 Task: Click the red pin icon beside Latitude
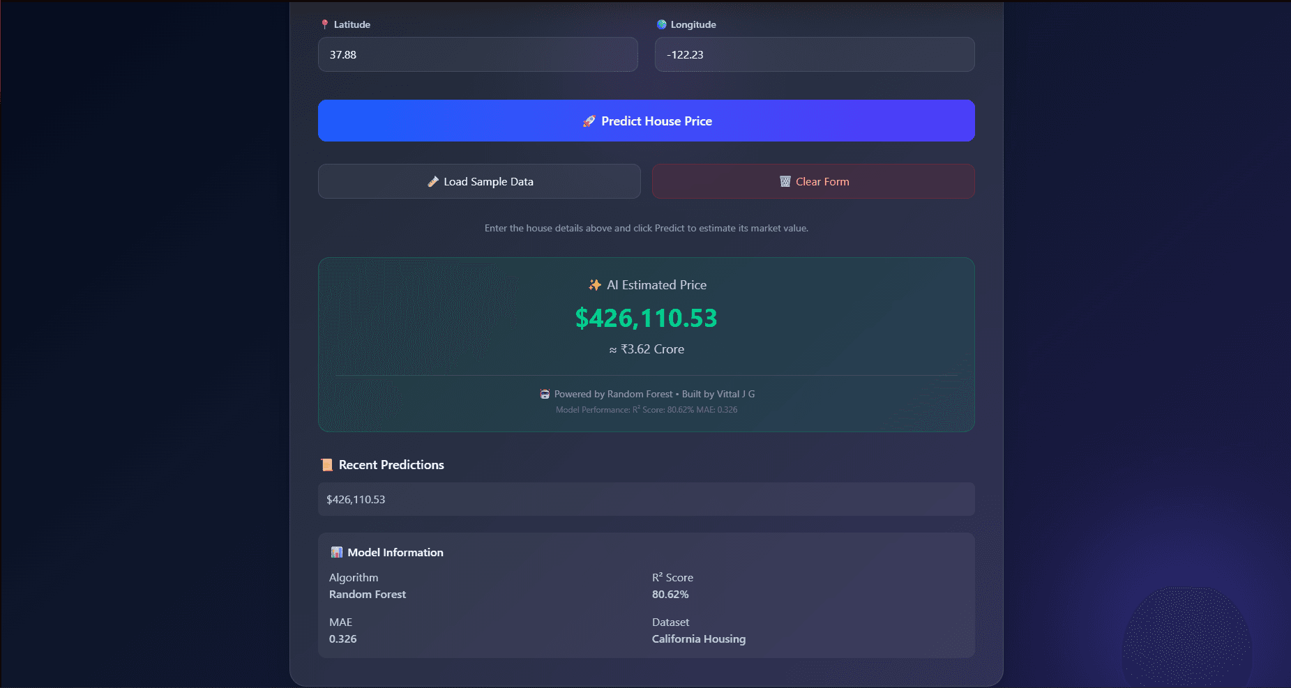(325, 24)
